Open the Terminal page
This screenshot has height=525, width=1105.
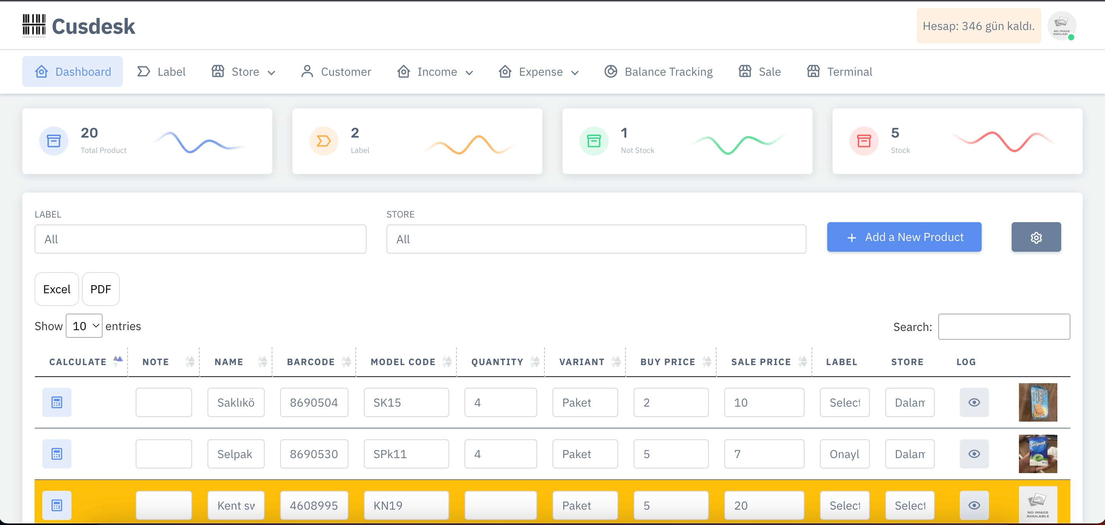[840, 71]
